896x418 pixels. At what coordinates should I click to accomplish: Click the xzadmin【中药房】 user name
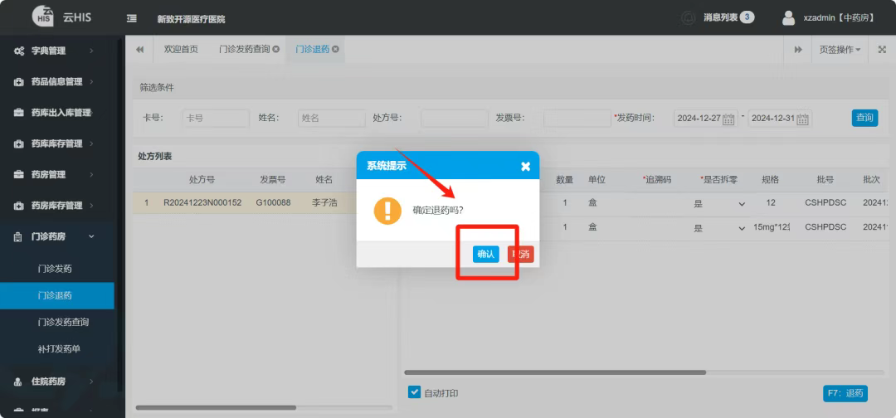[x=839, y=18]
